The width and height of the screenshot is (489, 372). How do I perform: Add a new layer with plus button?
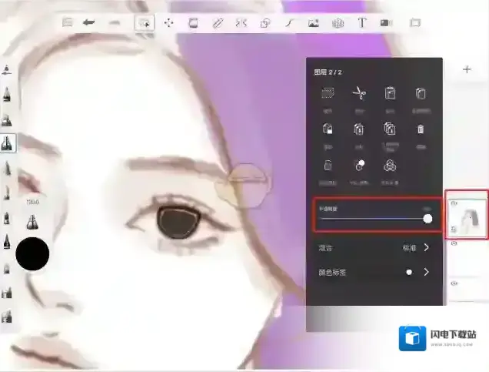click(x=467, y=69)
